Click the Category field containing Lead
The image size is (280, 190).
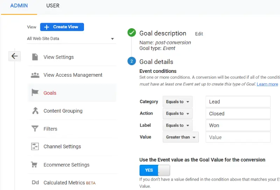pos(238,102)
